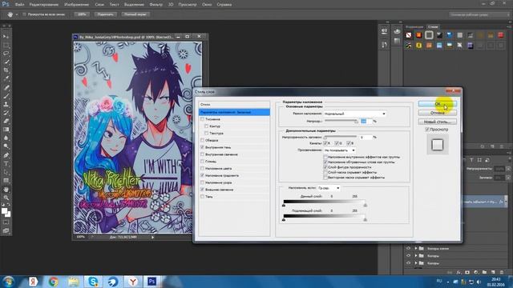This screenshot has height=288, width=513.
Task: Select the Lasso tool
Action: (6, 54)
